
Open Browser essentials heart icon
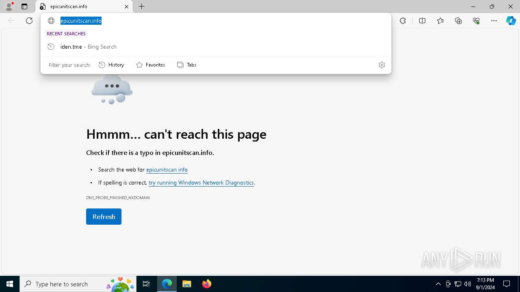pos(476,21)
